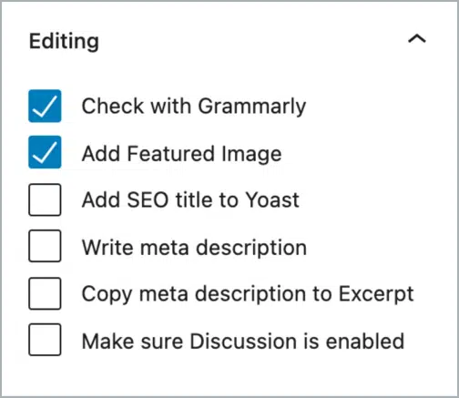The height and width of the screenshot is (398, 459).
Task: Click the word Excerpt in the checklist
Action: coord(376,294)
